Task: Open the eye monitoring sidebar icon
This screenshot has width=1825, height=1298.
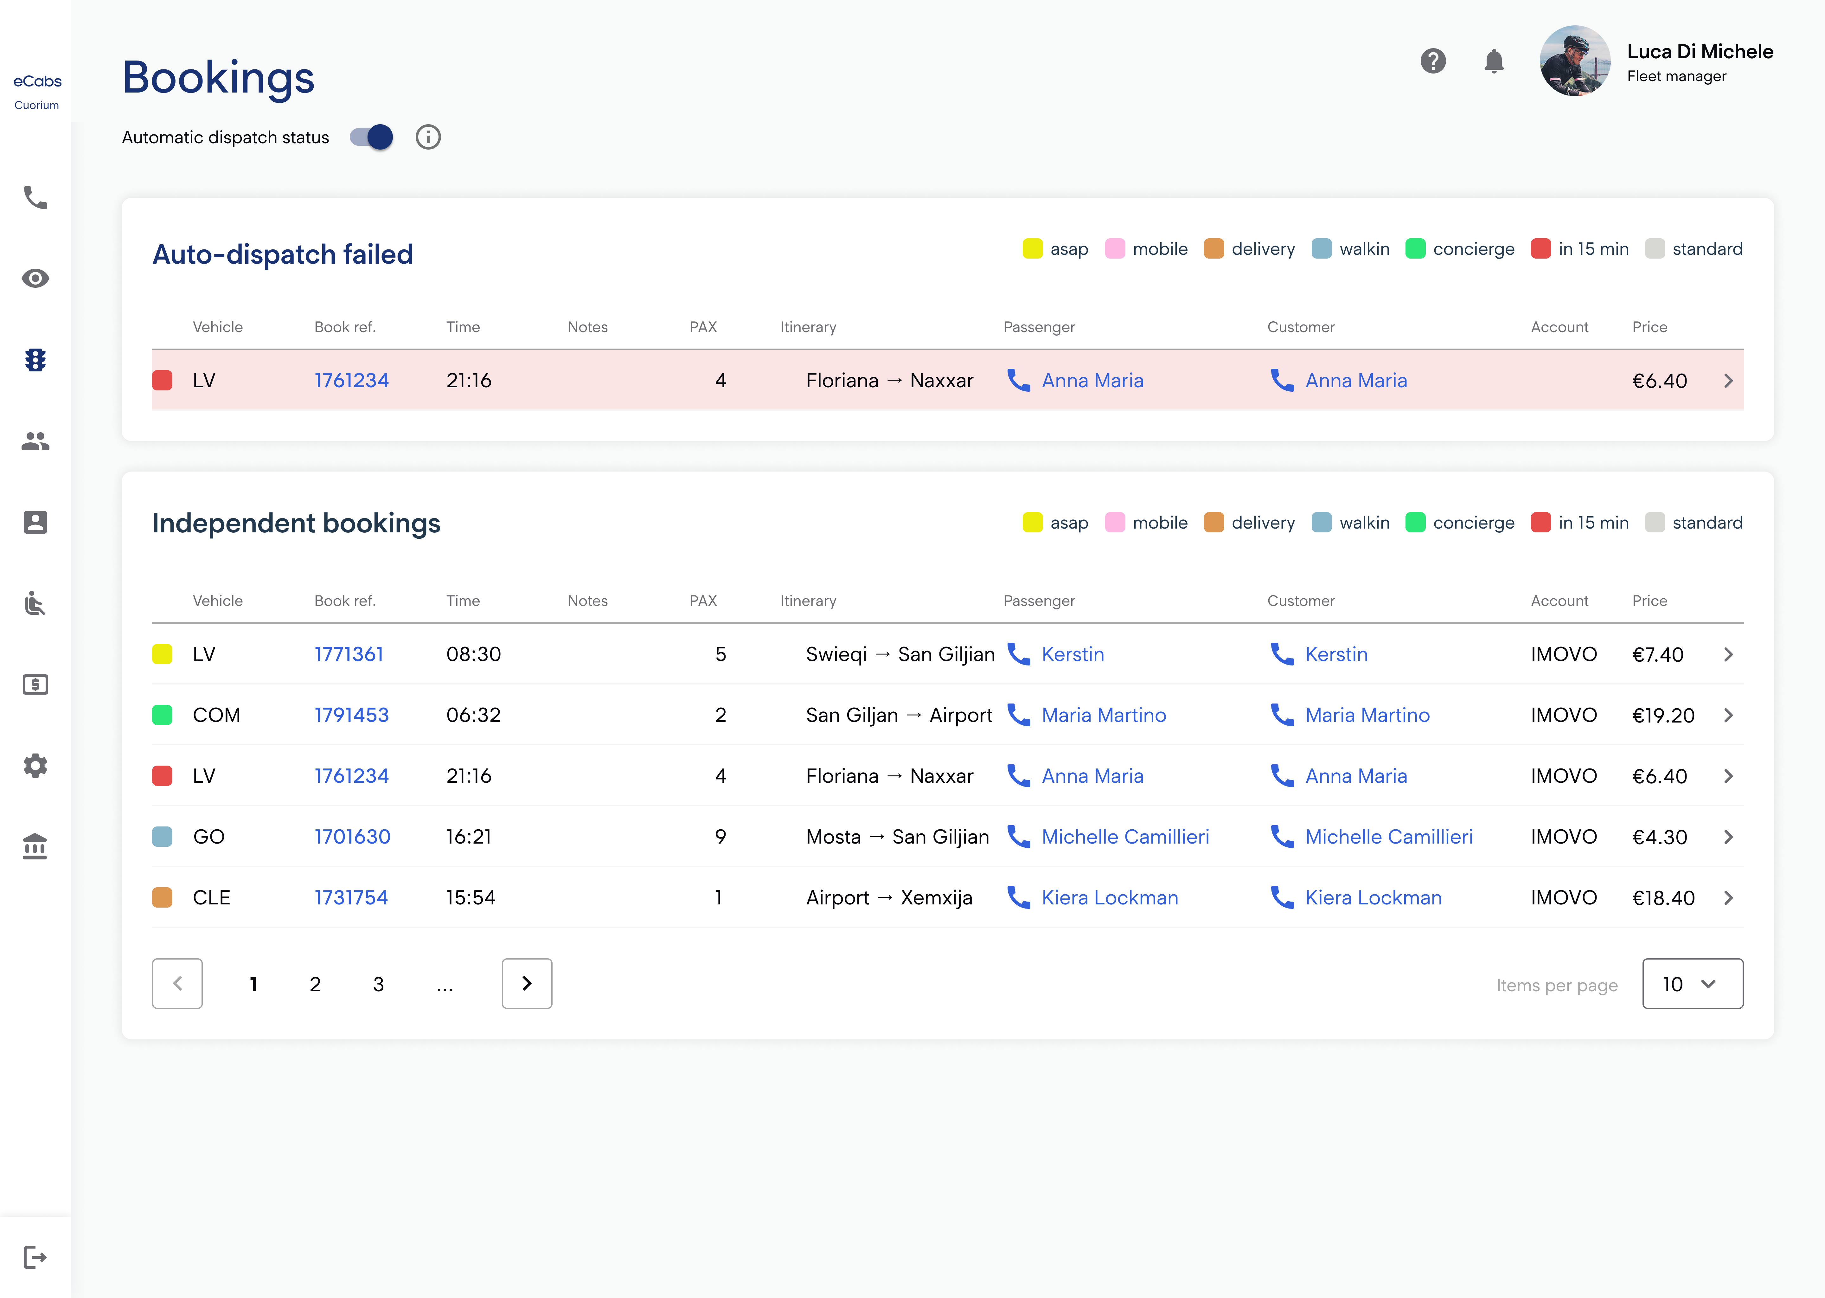Action: (x=35, y=278)
